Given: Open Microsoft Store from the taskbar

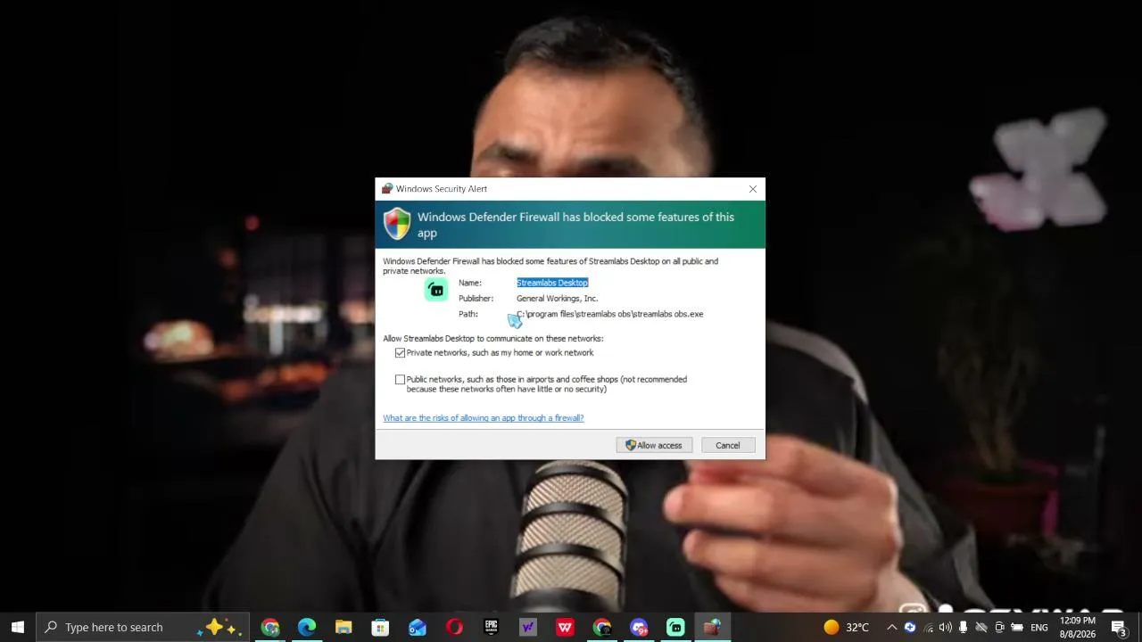Looking at the screenshot, I should click(380, 627).
